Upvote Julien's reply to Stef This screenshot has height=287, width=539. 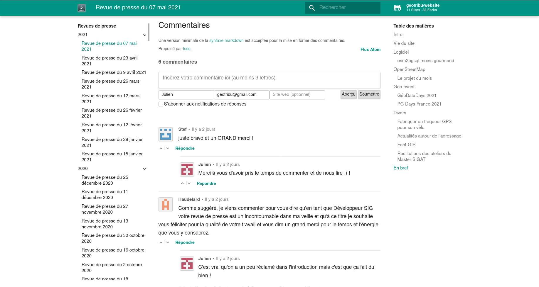click(182, 183)
